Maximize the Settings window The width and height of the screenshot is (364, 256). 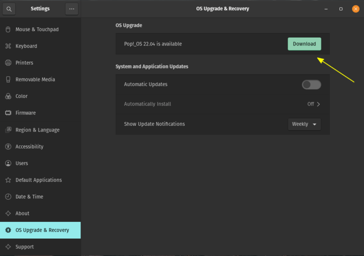point(341,9)
